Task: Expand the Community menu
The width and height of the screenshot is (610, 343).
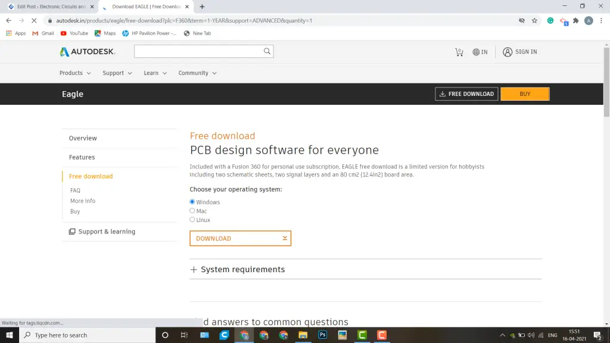Action: [x=198, y=73]
